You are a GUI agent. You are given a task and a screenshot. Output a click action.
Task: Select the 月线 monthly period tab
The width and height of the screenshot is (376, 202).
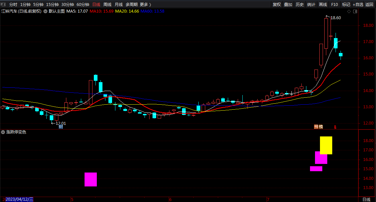pyautogui.click(x=119, y=5)
